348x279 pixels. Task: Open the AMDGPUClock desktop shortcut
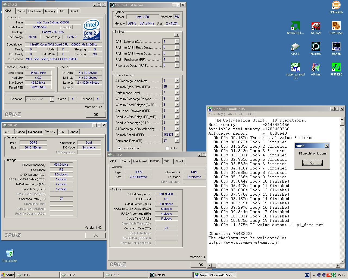(295, 28)
